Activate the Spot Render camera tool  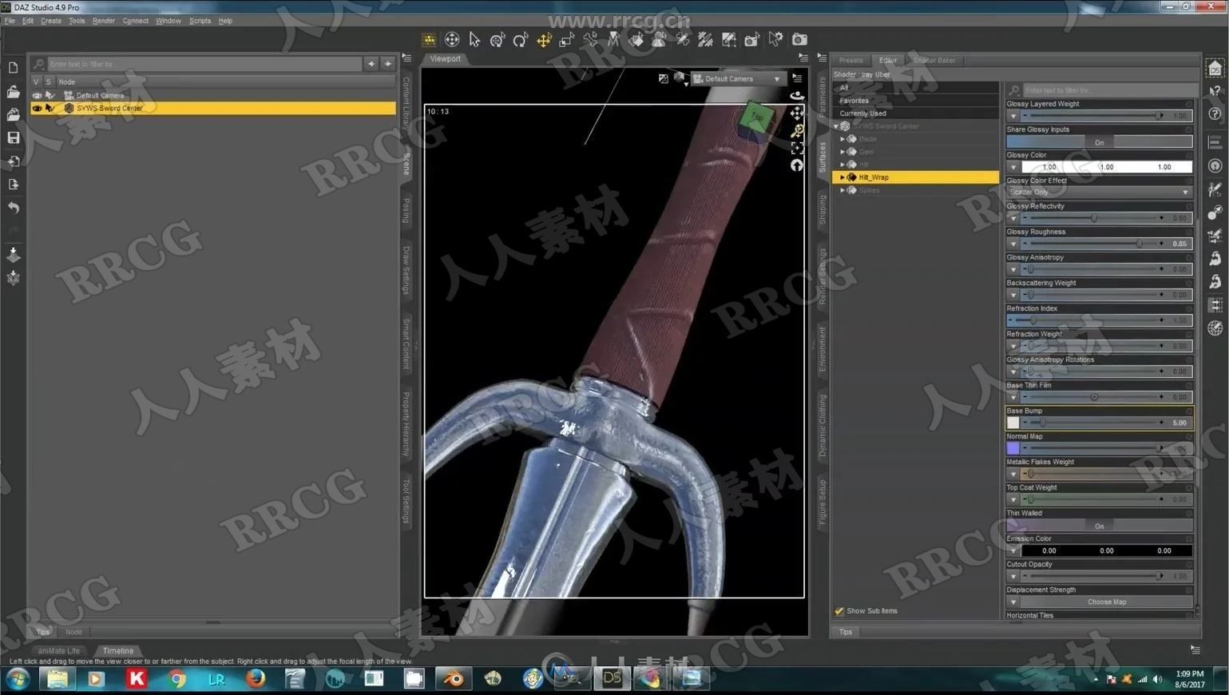pos(752,39)
